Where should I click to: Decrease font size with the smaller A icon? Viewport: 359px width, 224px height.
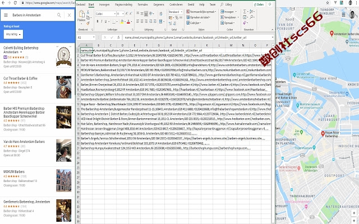[131, 13]
